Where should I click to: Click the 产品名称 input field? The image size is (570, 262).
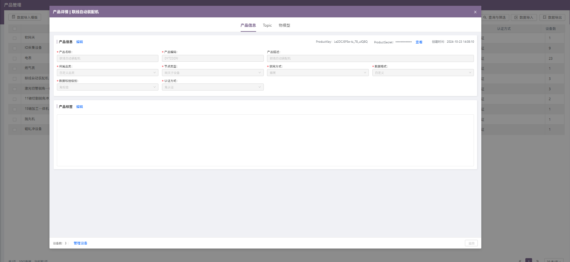click(x=107, y=58)
